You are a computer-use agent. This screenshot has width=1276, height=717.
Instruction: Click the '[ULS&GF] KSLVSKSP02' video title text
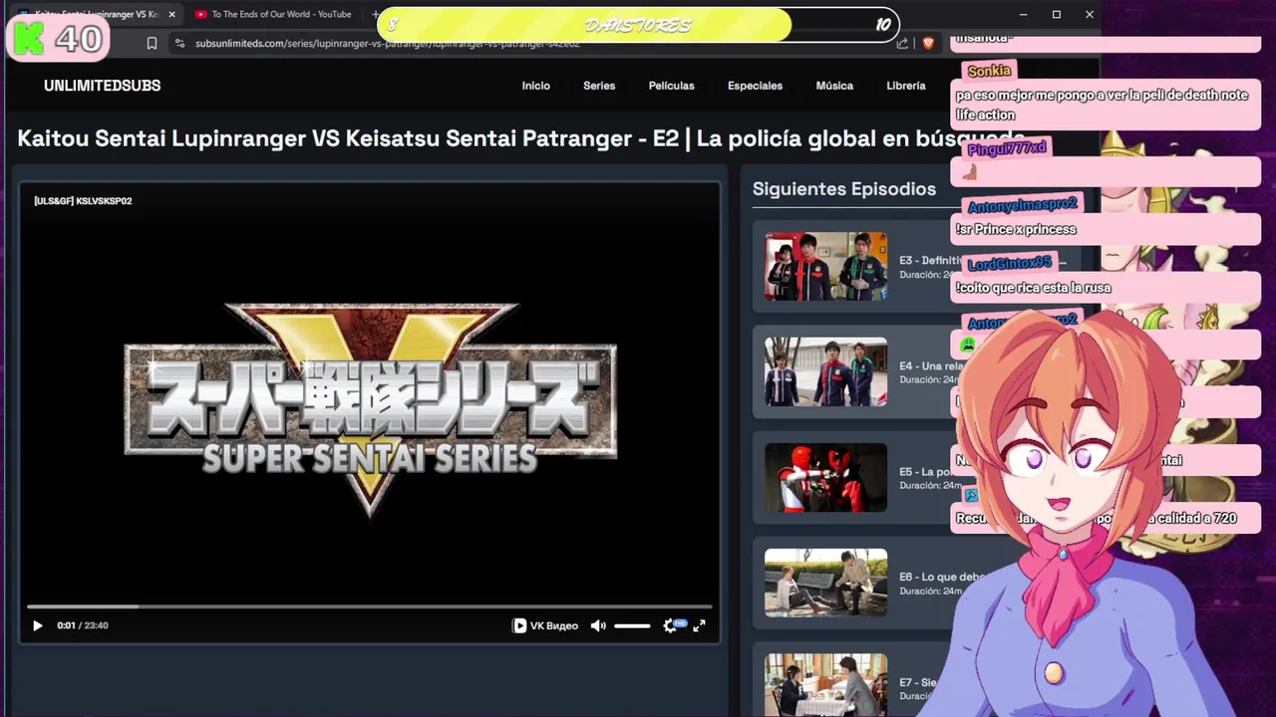coord(83,201)
